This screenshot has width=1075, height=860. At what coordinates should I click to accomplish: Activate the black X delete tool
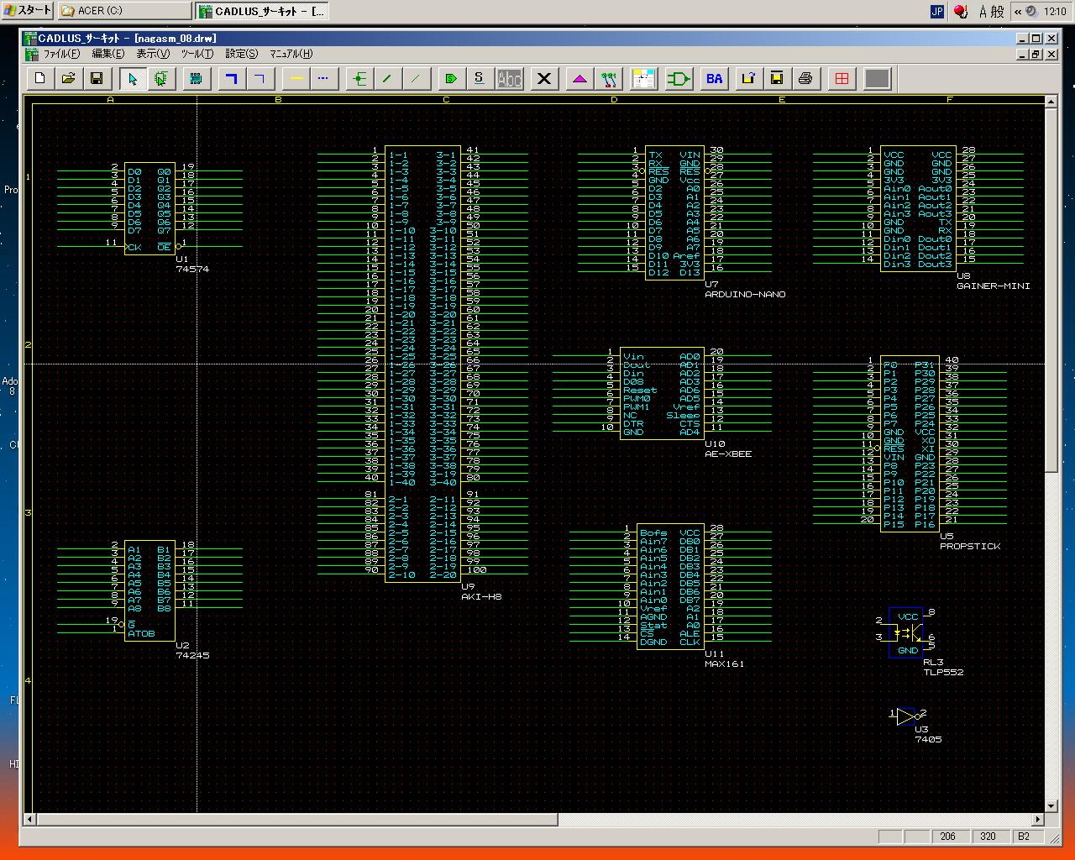click(544, 79)
